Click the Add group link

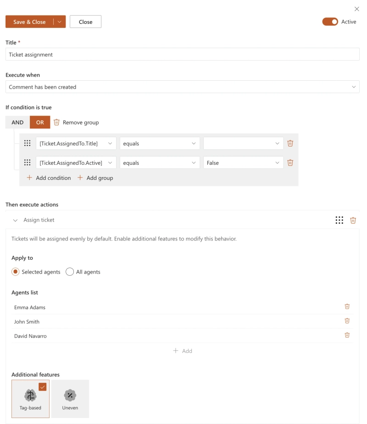pos(100,178)
